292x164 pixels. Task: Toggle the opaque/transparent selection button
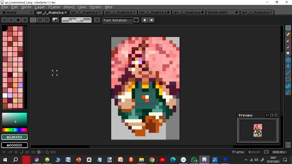(x=55, y=20)
